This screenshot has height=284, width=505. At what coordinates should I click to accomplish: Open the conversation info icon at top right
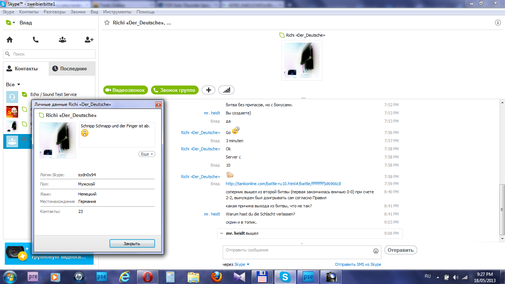(x=498, y=23)
